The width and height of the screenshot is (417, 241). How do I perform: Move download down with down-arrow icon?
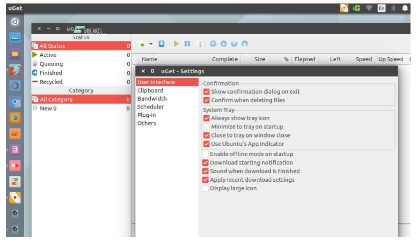[223, 44]
